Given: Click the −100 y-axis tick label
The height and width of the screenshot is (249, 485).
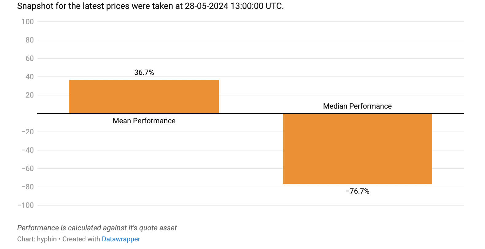Looking at the screenshot, I should (26, 205).
